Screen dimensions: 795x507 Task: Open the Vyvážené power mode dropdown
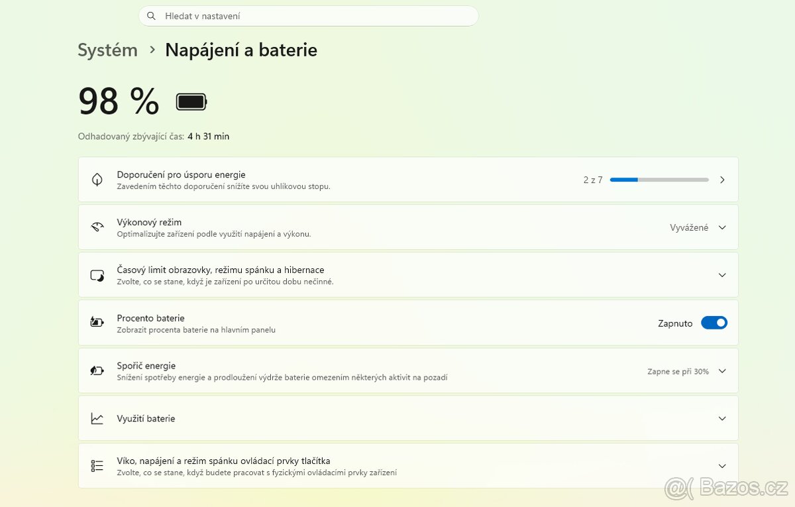tap(698, 227)
